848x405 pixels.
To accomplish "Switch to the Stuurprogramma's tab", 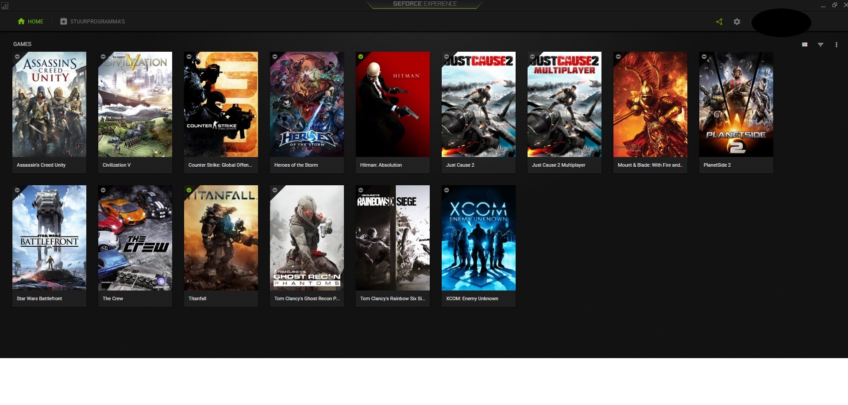I will [x=93, y=21].
